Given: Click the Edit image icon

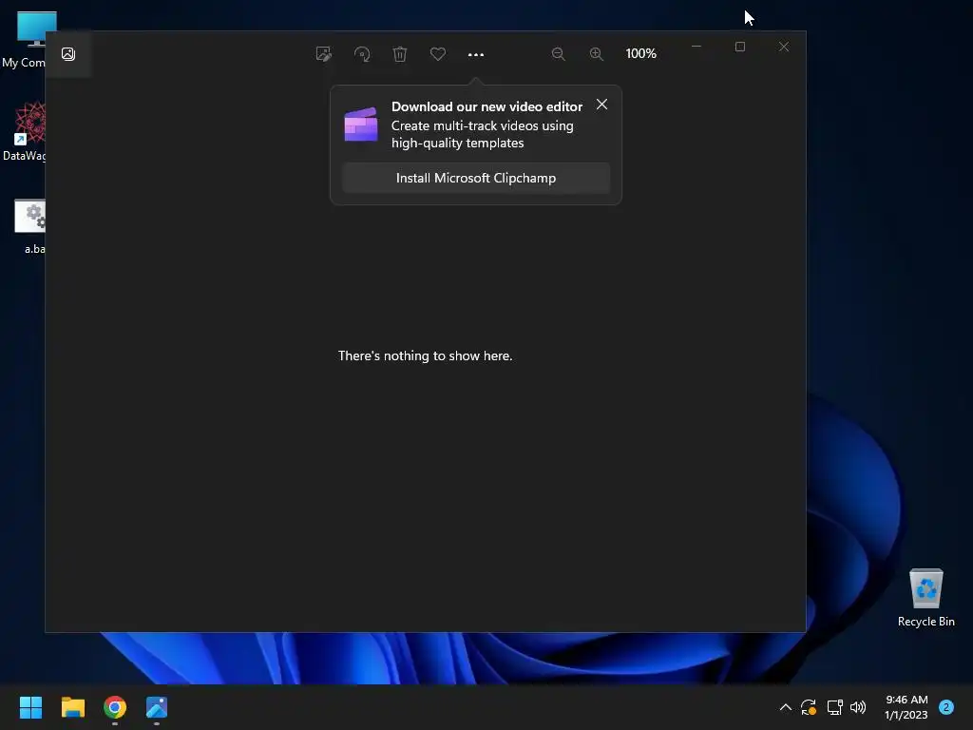Looking at the screenshot, I should click(323, 54).
